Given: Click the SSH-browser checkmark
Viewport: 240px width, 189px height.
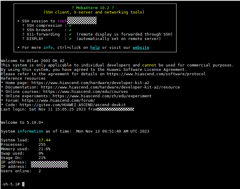Looking at the screenshot, I should pos(70,30).
